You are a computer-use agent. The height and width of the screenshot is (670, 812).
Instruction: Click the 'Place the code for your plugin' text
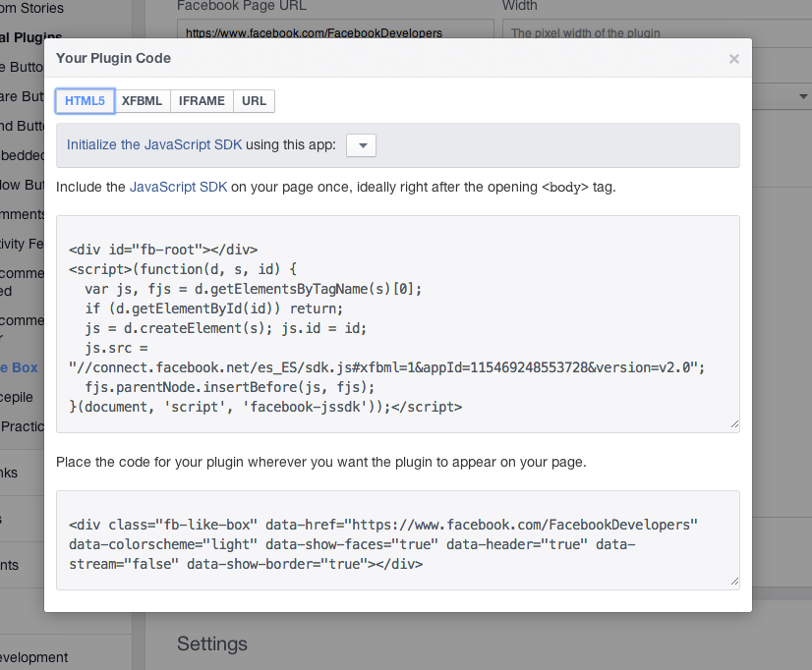pyautogui.click(x=321, y=462)
